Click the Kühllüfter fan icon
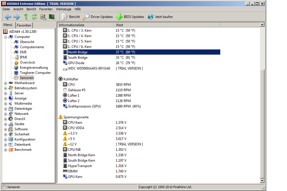Screen dimensions: 287x191 [60, 79]
